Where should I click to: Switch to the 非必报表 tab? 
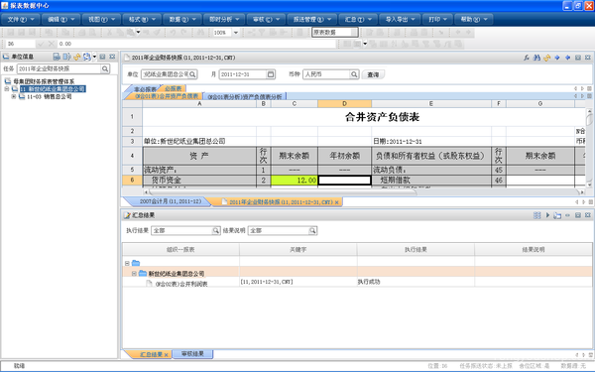144,89
